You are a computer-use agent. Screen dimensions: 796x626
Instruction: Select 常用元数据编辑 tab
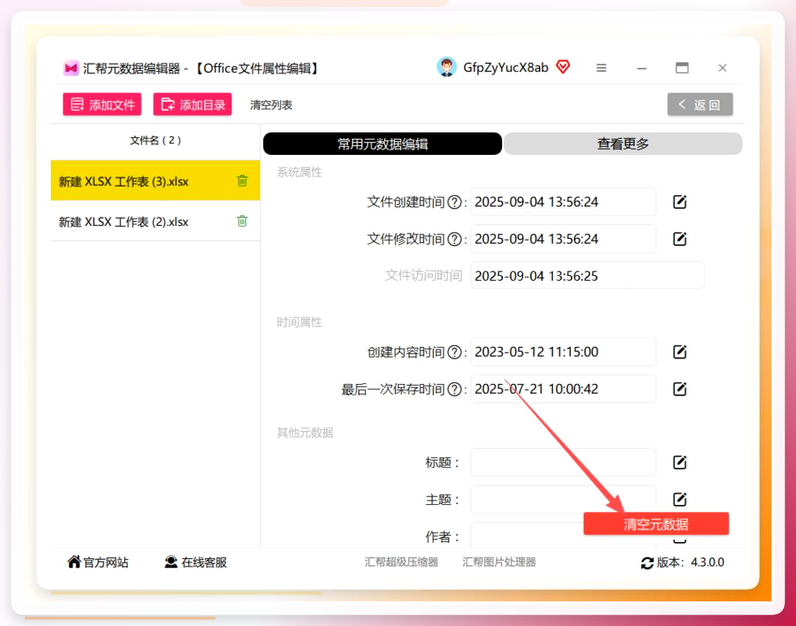pos(383,144)
